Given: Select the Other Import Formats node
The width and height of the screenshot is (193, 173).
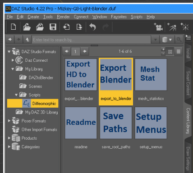Looking at the screenshot, I should tap(34, 129).
